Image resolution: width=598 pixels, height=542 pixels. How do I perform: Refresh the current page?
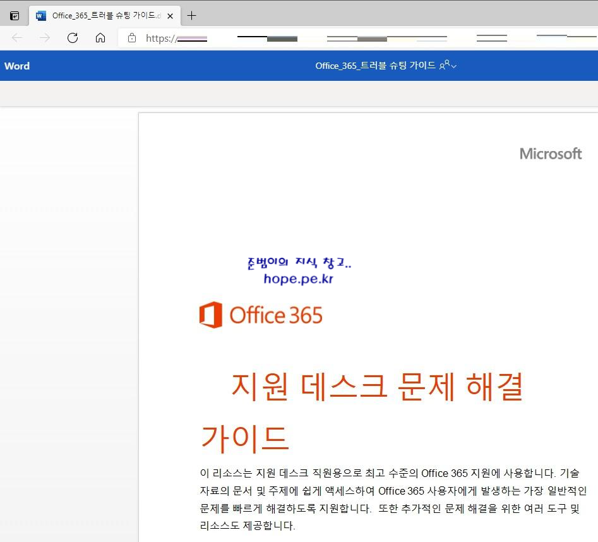tap(73, 38)
